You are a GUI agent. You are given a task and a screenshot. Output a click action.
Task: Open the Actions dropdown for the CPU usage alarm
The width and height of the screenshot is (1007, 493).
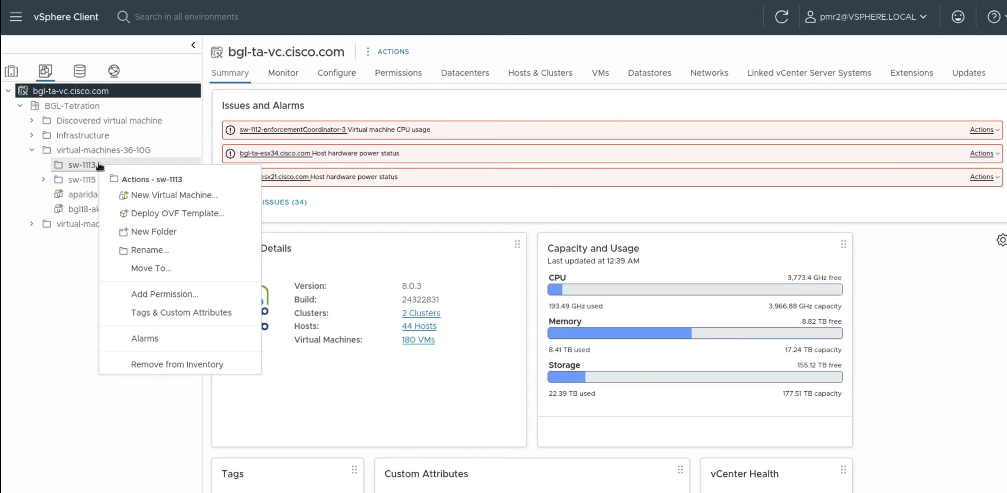coord(983,130)
